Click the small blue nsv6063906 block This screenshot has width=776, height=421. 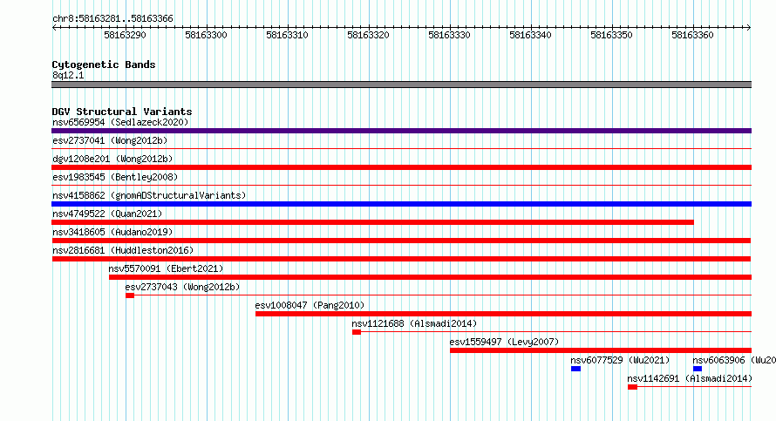click(x=698, y=369)
